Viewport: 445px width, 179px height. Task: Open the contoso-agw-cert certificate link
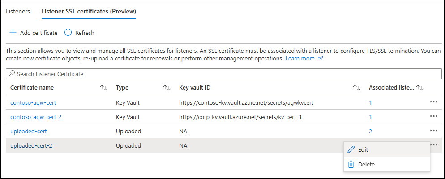33,102
